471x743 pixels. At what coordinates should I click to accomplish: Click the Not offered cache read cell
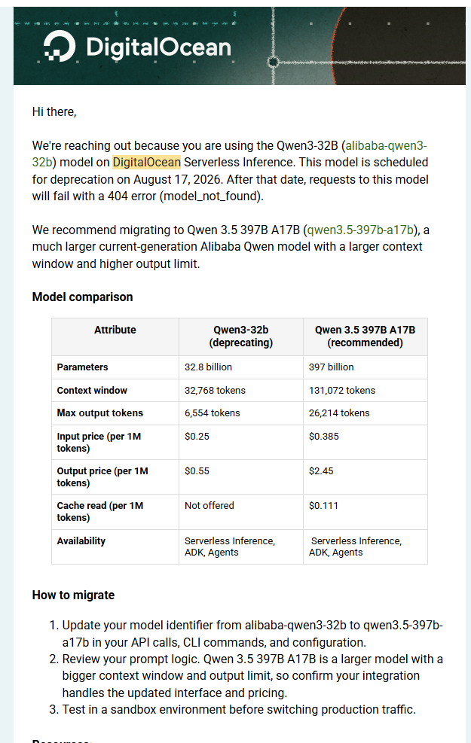point(210,506)
